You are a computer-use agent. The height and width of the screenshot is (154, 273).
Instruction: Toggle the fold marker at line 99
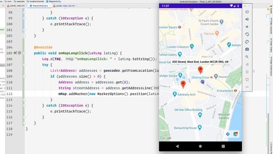[24, 18]
